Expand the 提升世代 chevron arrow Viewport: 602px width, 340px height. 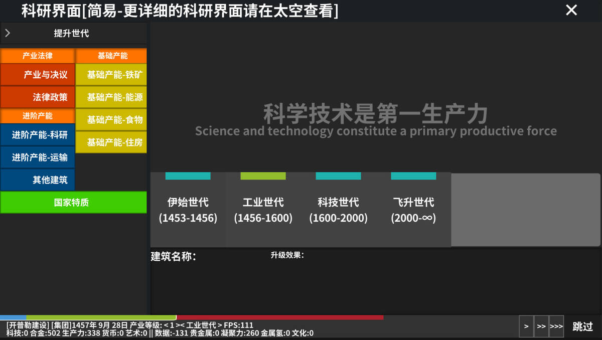(x=8, y=33)
